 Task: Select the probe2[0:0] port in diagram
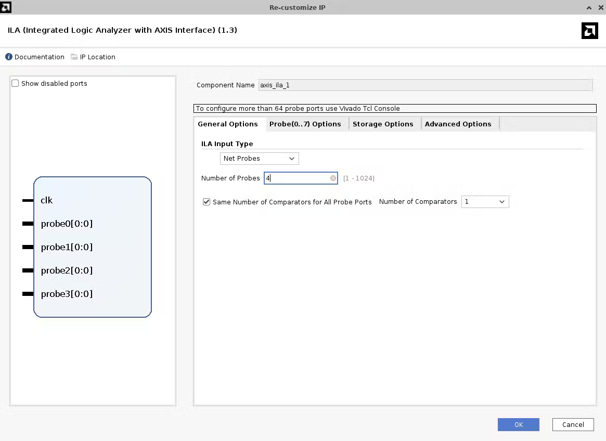click(x=67, y=270)
